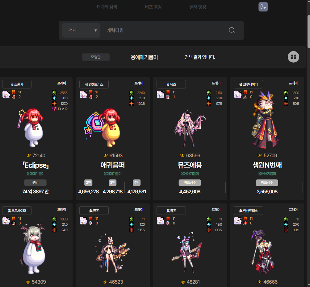Click the 眞 뮤즈 badge on 뮤즈에용 card

tap(171, 84)
